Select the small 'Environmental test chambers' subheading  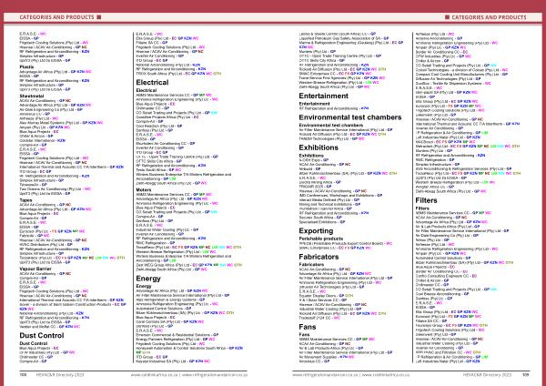[331, 125]
